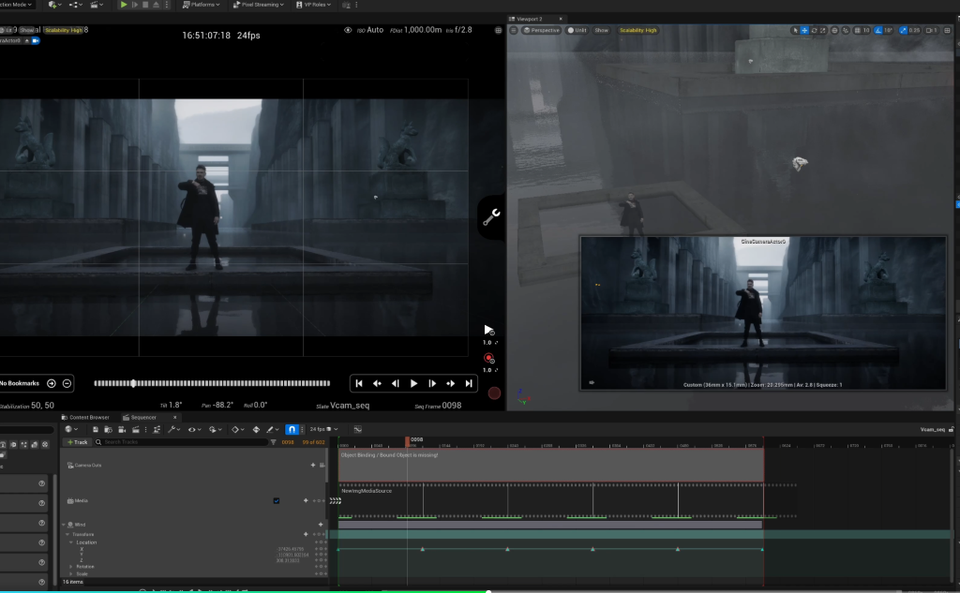Click the red playhead marker at 0098
The height and width of the screenshot is (593, 960).
coord(407,440)
